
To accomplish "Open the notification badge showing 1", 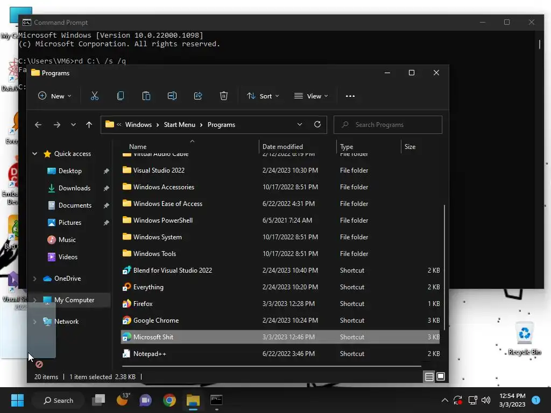I will click(536, 400).
